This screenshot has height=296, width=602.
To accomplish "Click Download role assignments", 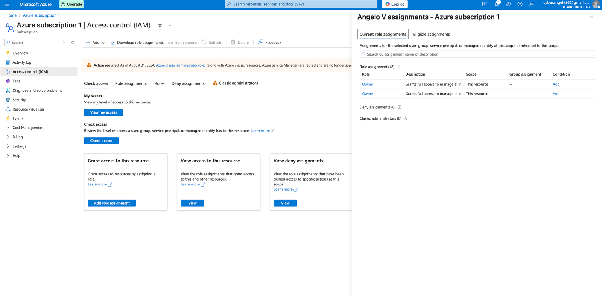I will pos(137,43).
